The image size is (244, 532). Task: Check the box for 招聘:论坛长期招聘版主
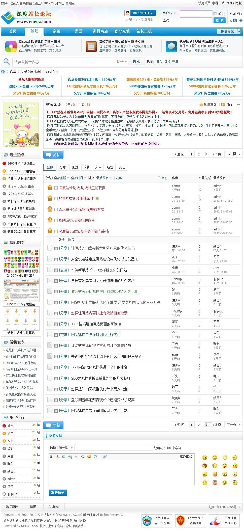(56, 221)
